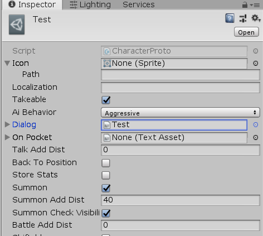The image size is (263, 236).
Task: Open the help reference book icon
Action: [x=230, y=18]
